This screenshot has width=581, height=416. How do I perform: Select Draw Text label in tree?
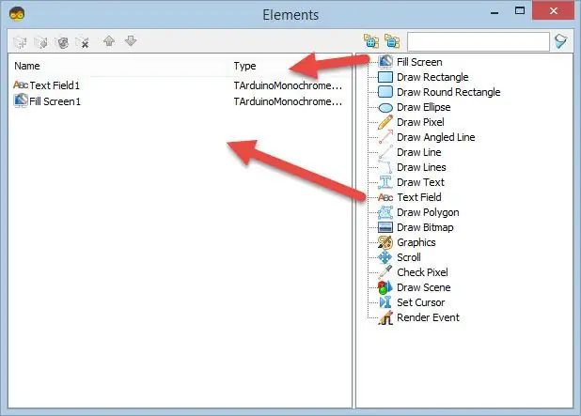[420, 182]
